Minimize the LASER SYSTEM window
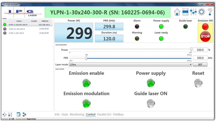 (200, 4)
